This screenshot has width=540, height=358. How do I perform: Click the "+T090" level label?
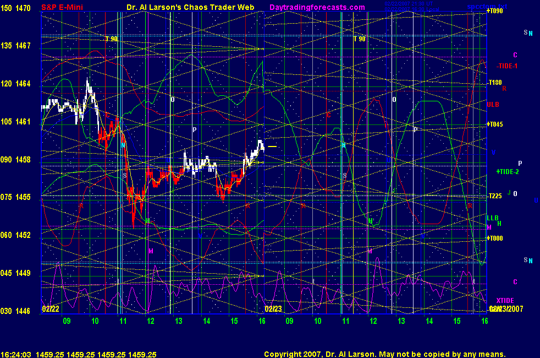click(495, 11)
